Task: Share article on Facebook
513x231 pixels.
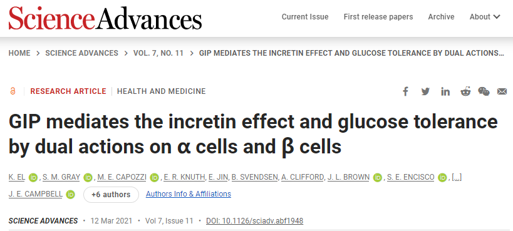Action: (405, 91)
